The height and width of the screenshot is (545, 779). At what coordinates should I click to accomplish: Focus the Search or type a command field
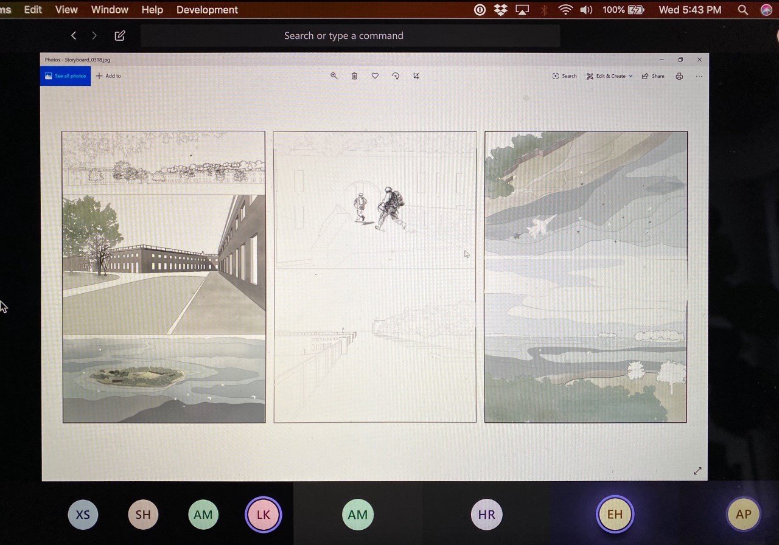350,36
